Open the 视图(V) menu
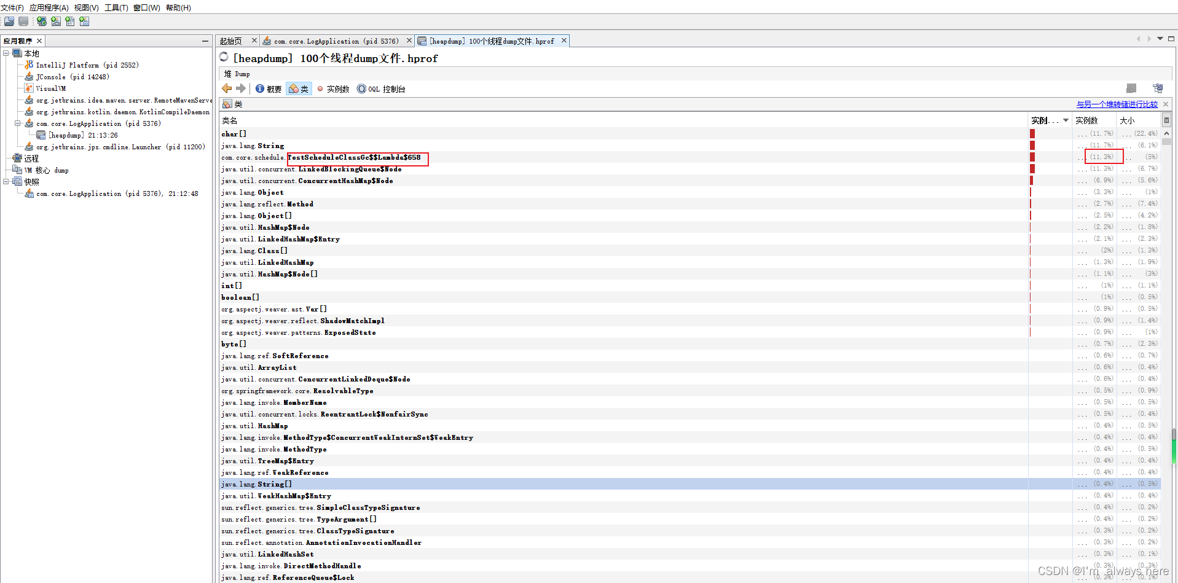1178x583 pixels. click(87, 7)
